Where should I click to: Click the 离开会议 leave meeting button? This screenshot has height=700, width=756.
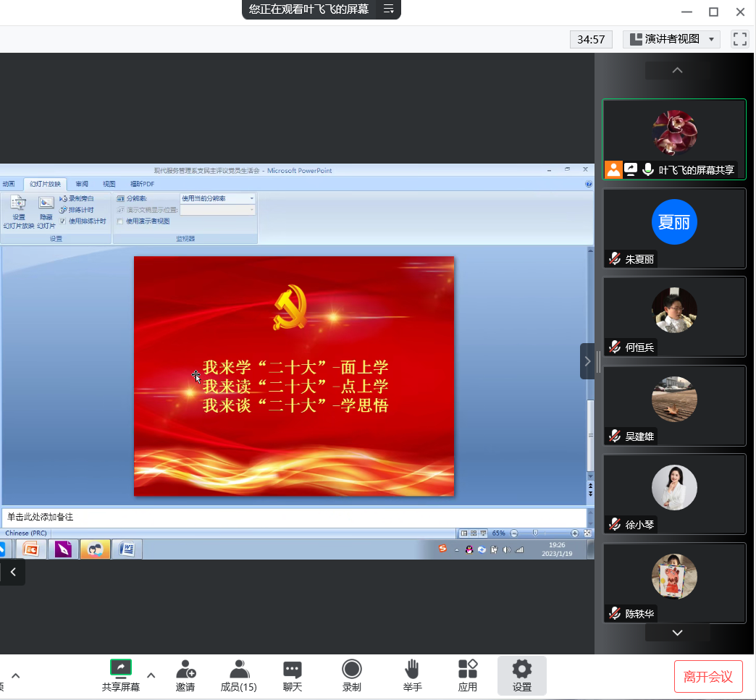click(x=707, y=677)
